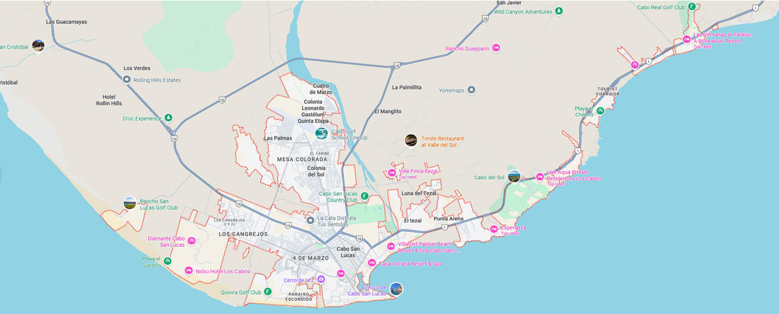Click the El Manglito place label

coord(388,111)
